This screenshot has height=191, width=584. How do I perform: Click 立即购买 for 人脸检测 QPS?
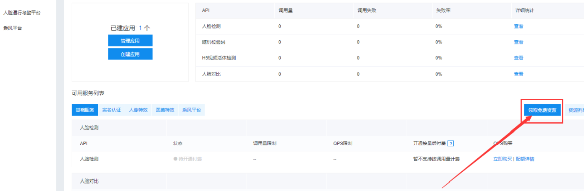[x=502, y=159]
